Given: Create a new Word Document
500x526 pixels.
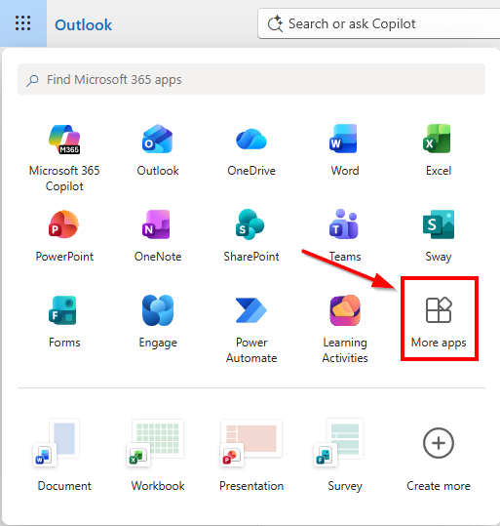Looking at the screenshot, I should (x=64, y=456).
